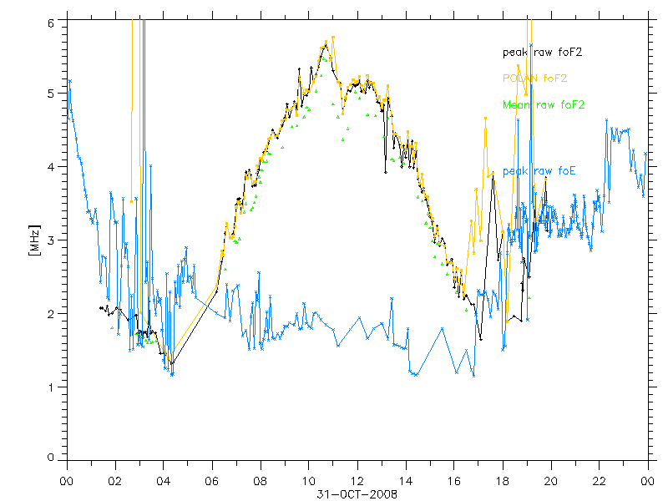Click the 'POLAN foF2' legend label
Viewport: 668px width, 501px height.
(x=534, y=78)
